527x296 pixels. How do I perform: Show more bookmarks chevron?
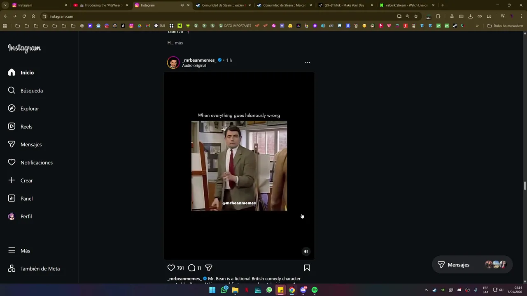tap(477, 26)
